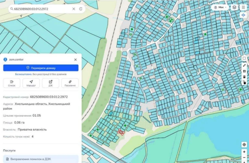Open the ДЗК external link button
Viewport: 249px width, 163px height.
51,83
